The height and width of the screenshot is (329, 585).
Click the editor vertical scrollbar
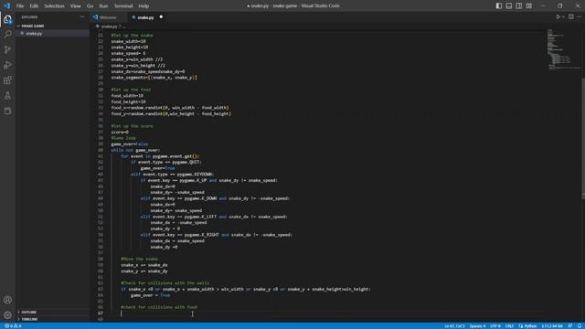pos(582,138)
